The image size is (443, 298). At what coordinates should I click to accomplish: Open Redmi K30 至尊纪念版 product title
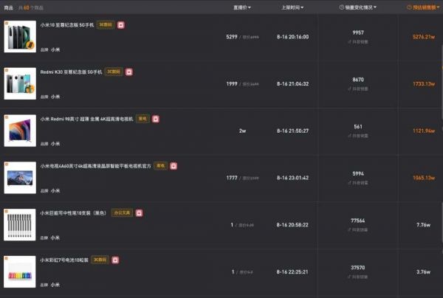pos(71,72)
